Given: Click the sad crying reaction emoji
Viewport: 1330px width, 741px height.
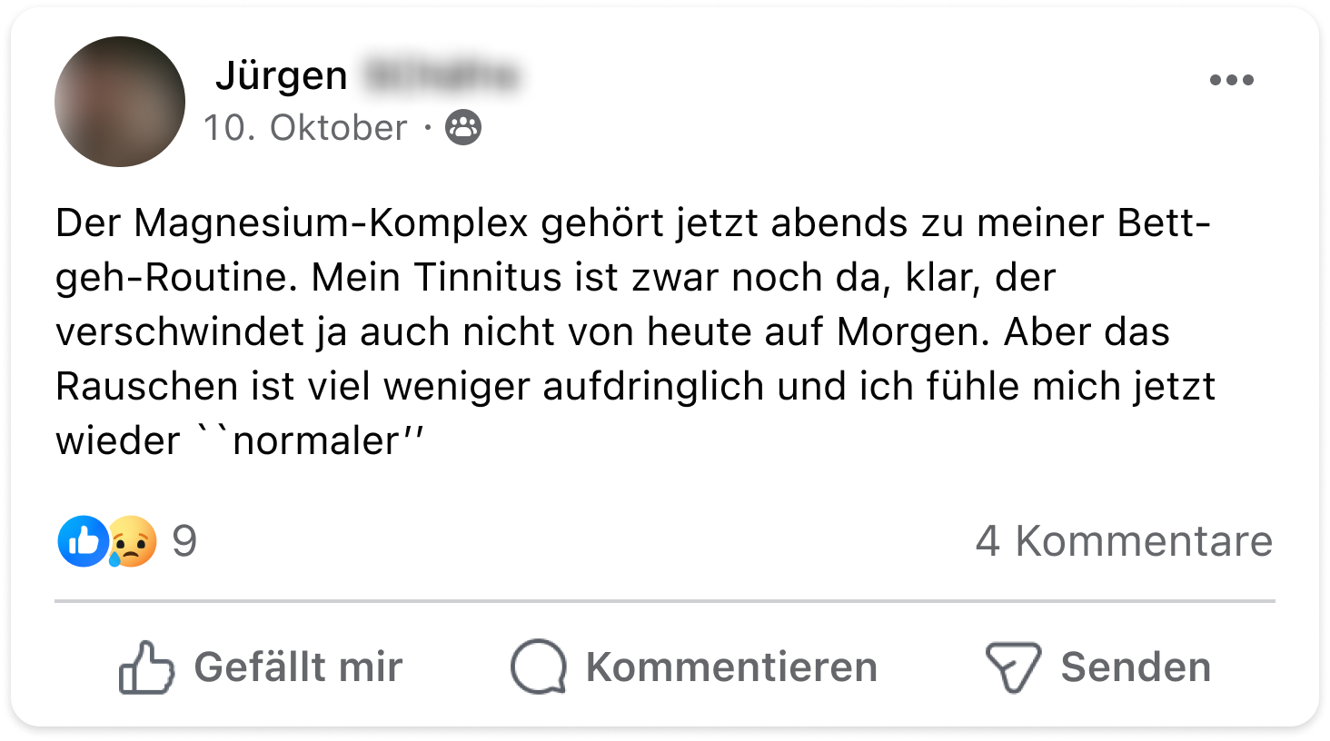Looking at the screenshot, I should 133,542.
